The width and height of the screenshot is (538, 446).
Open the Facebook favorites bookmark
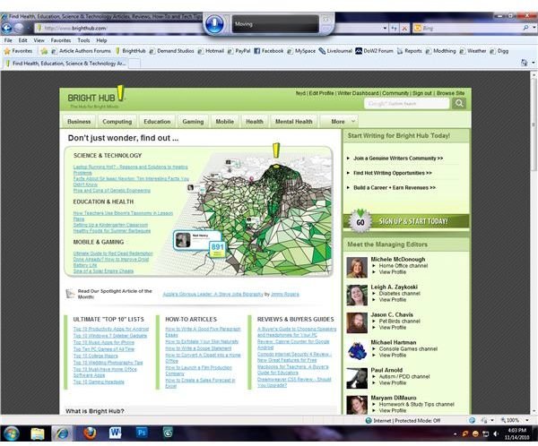(x=269, y=51)
